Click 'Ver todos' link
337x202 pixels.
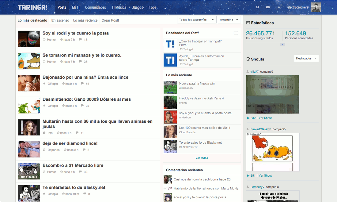(x=202, y=158)
